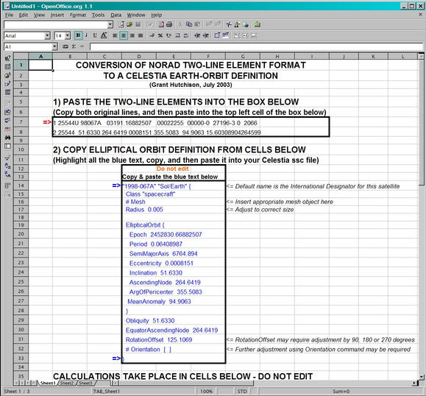Click the Print document icon
This screenshot has height=396, width=426.
169,25
